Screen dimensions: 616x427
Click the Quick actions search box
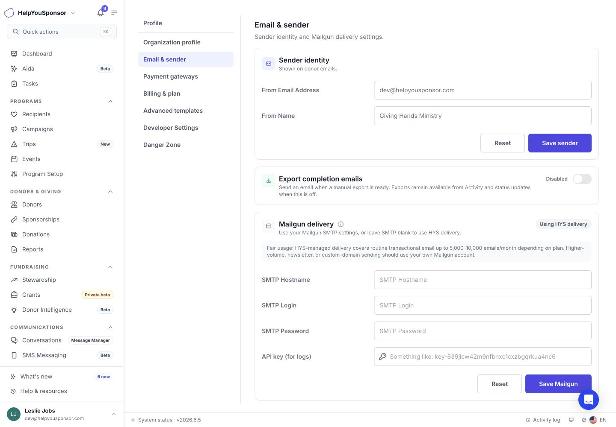[x=62, y=32]
